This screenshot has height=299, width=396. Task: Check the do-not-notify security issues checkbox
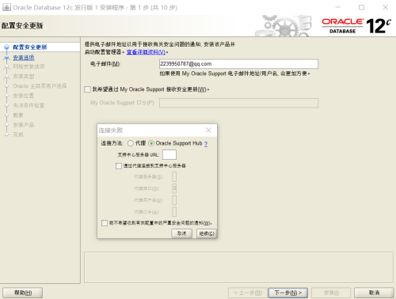tap(105, 223)
